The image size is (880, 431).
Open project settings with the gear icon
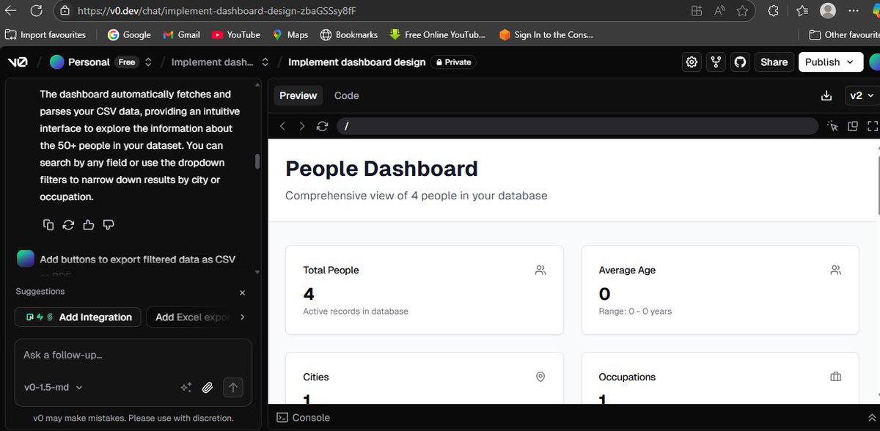tap(691, 62)
